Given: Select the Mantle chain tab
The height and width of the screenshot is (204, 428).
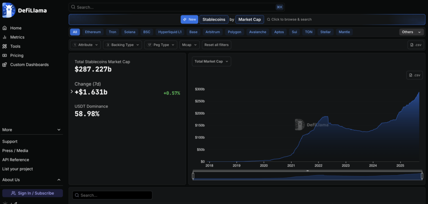Looking at the screenshot, I should [344, 32].
